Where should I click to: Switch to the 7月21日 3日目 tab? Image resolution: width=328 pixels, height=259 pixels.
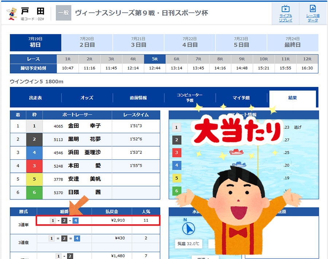coord(138,43)
